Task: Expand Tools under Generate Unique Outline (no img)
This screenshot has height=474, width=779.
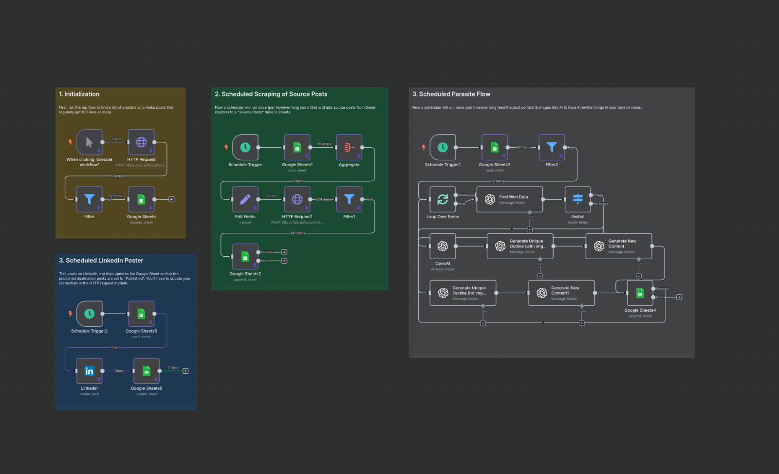Action: pyautogui.click(x=482, y=322)
